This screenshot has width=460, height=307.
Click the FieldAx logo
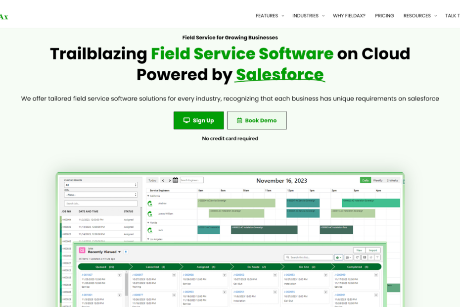point(4,16)
